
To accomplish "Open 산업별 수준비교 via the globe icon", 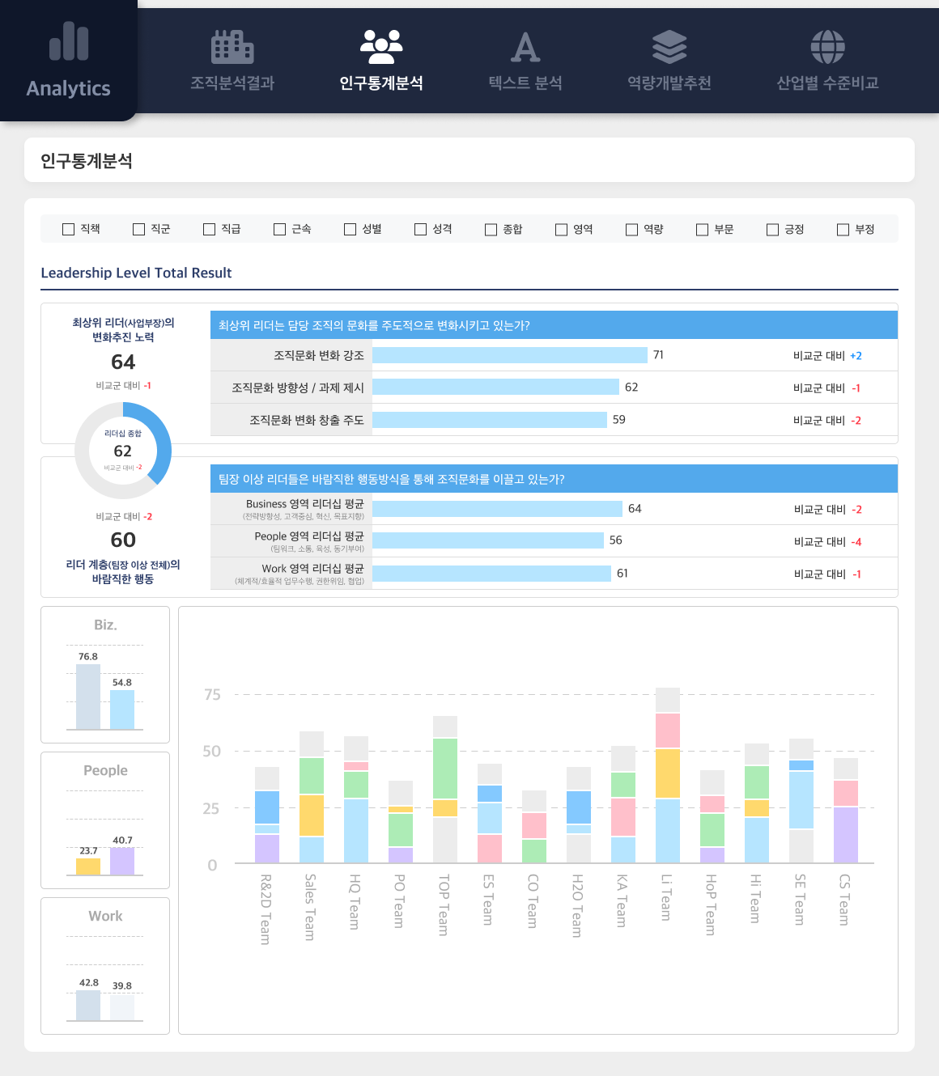I will tap(826, 47).
